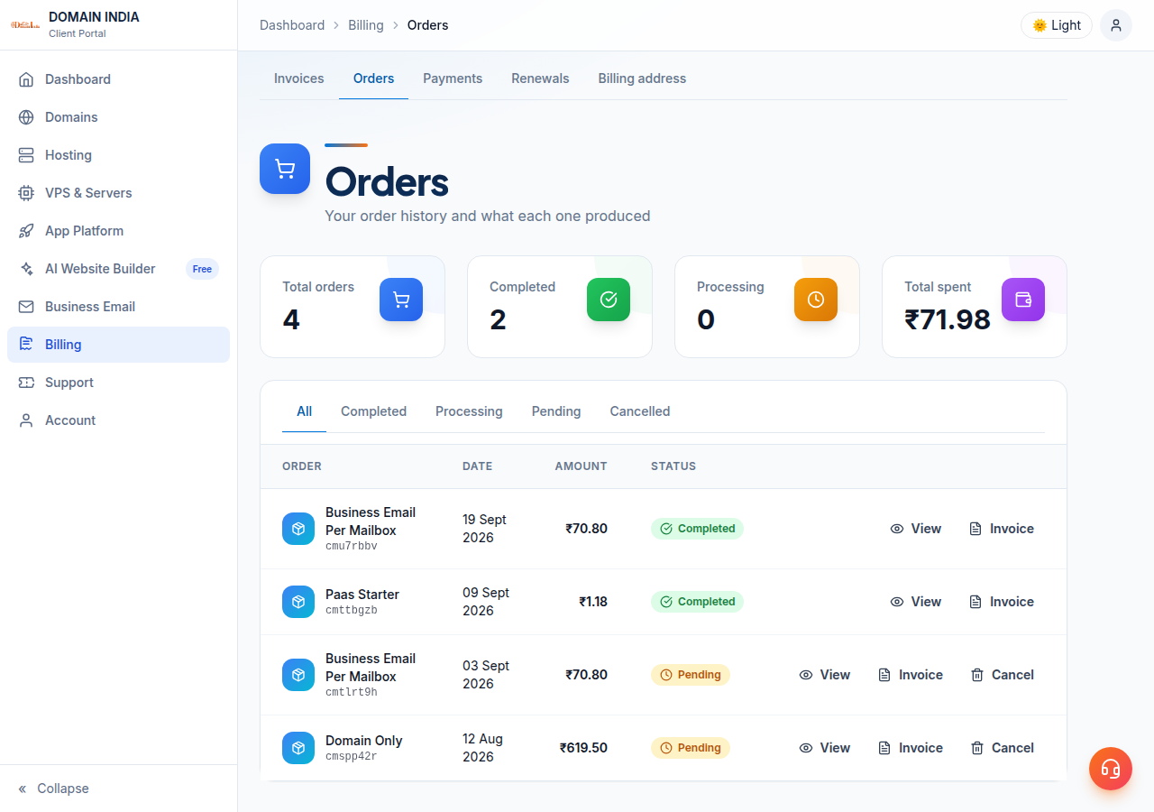Click package icon for Paas Starter order
Image resolution: width=1154 pixels, height=812 pixels.
click(298, 602)
